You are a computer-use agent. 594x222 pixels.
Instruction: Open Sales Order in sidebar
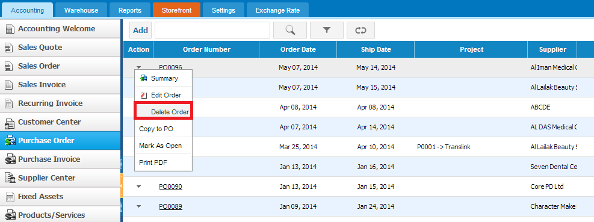point(60,66)
